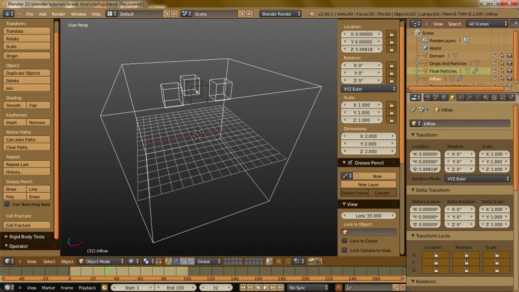Open the Rotation Mode dropdown showing XYZ Euler

(x=476, y=178)
